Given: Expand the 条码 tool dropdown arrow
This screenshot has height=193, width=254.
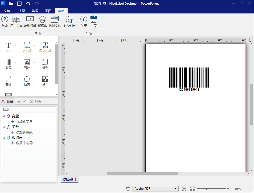Looking at the screenshot, I should (x=16, y=62).
